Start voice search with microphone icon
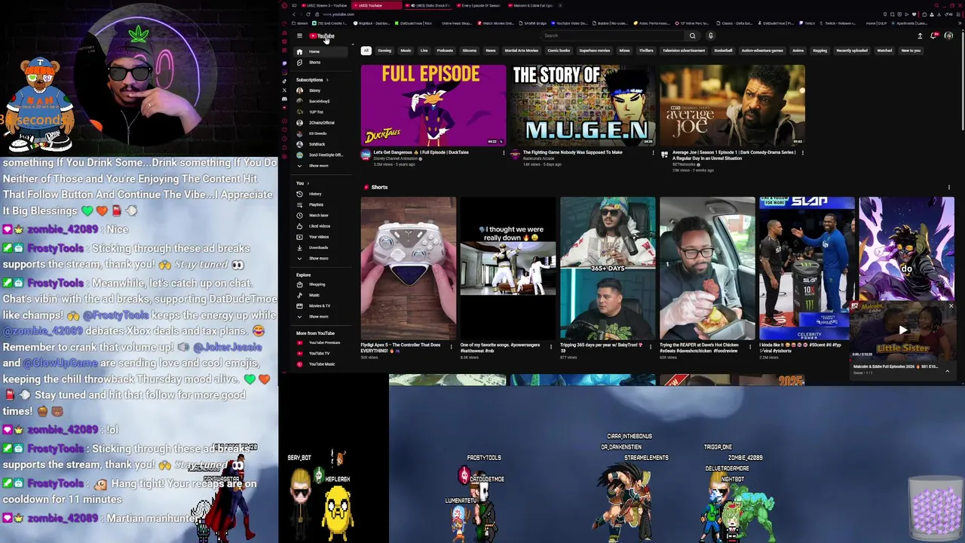Screen dimensions: 965x543 pos(710,35)
